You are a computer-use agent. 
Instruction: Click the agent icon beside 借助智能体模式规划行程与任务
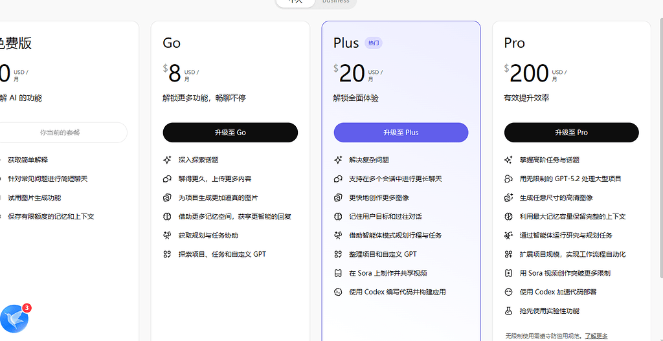point(338,236)
